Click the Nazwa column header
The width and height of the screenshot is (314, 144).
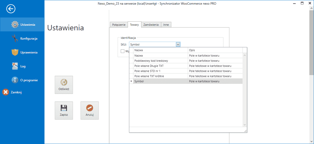click(x=160, y=50)
